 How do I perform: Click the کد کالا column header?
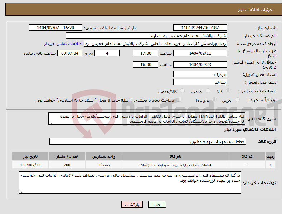247,156
